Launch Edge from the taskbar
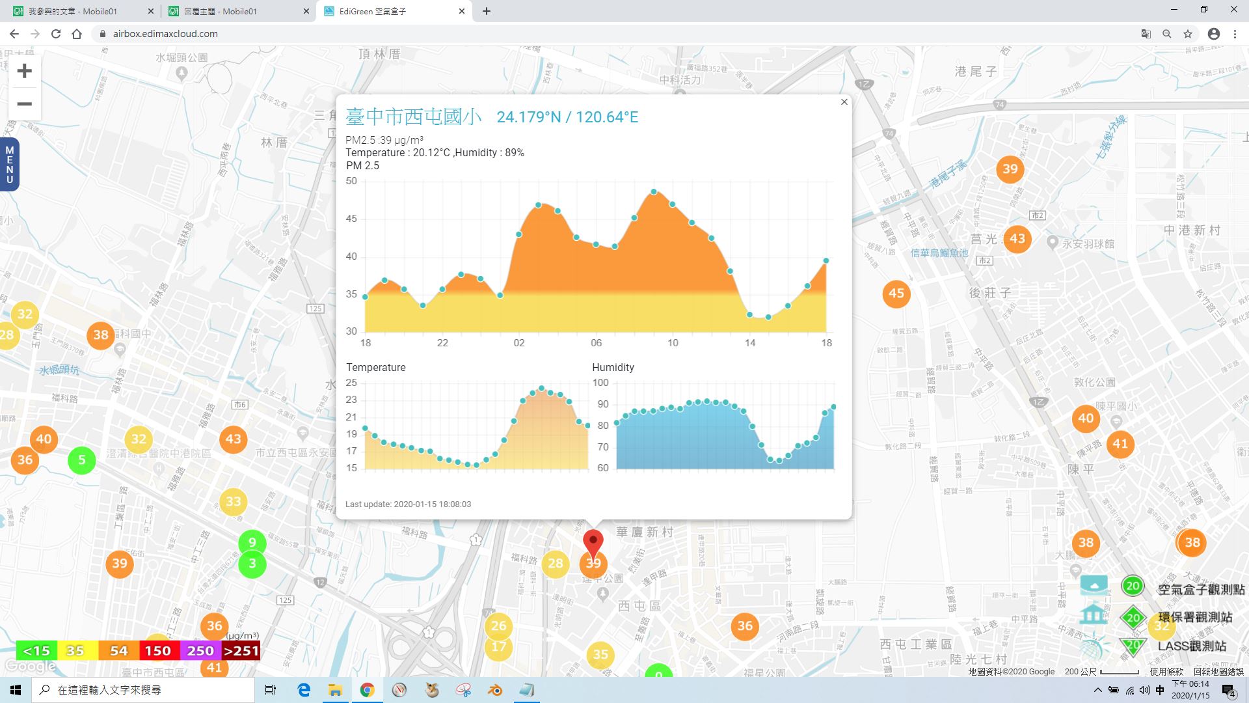This screenshot has width=1249, height=703. click(x=304, y=690)
